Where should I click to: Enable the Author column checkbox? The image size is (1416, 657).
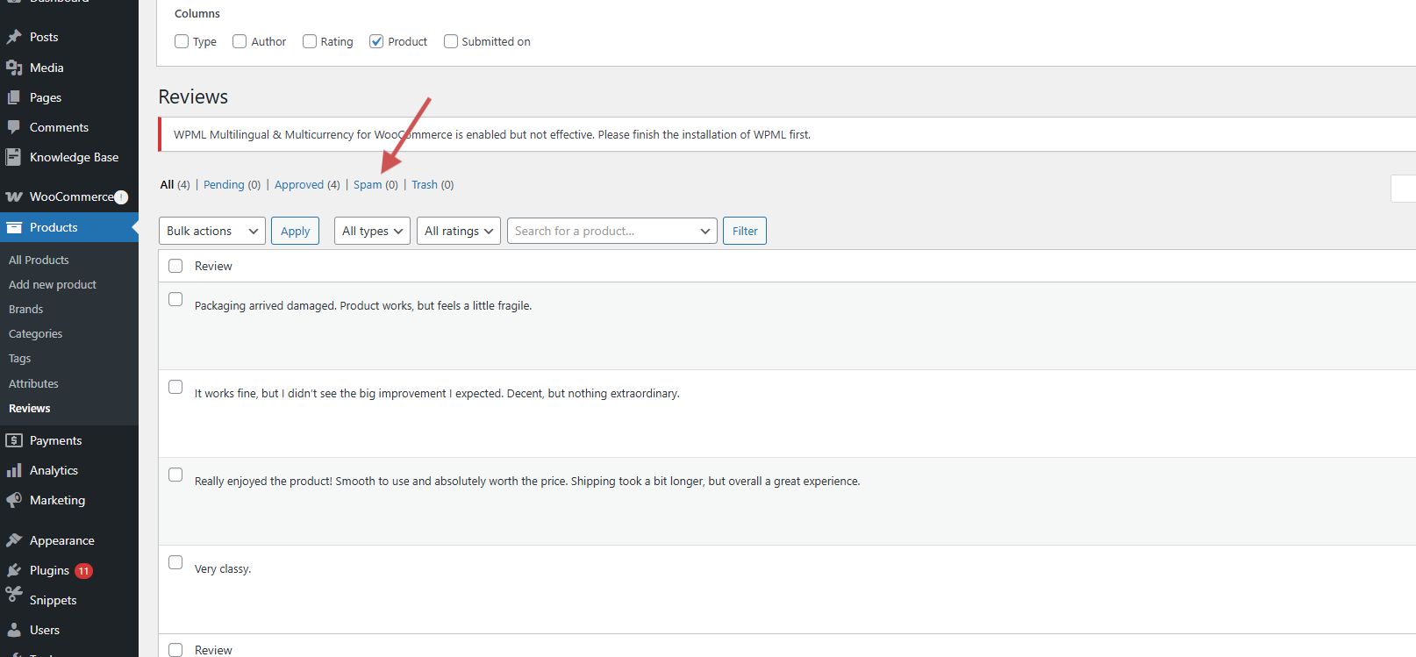click(x=240, y=41)
